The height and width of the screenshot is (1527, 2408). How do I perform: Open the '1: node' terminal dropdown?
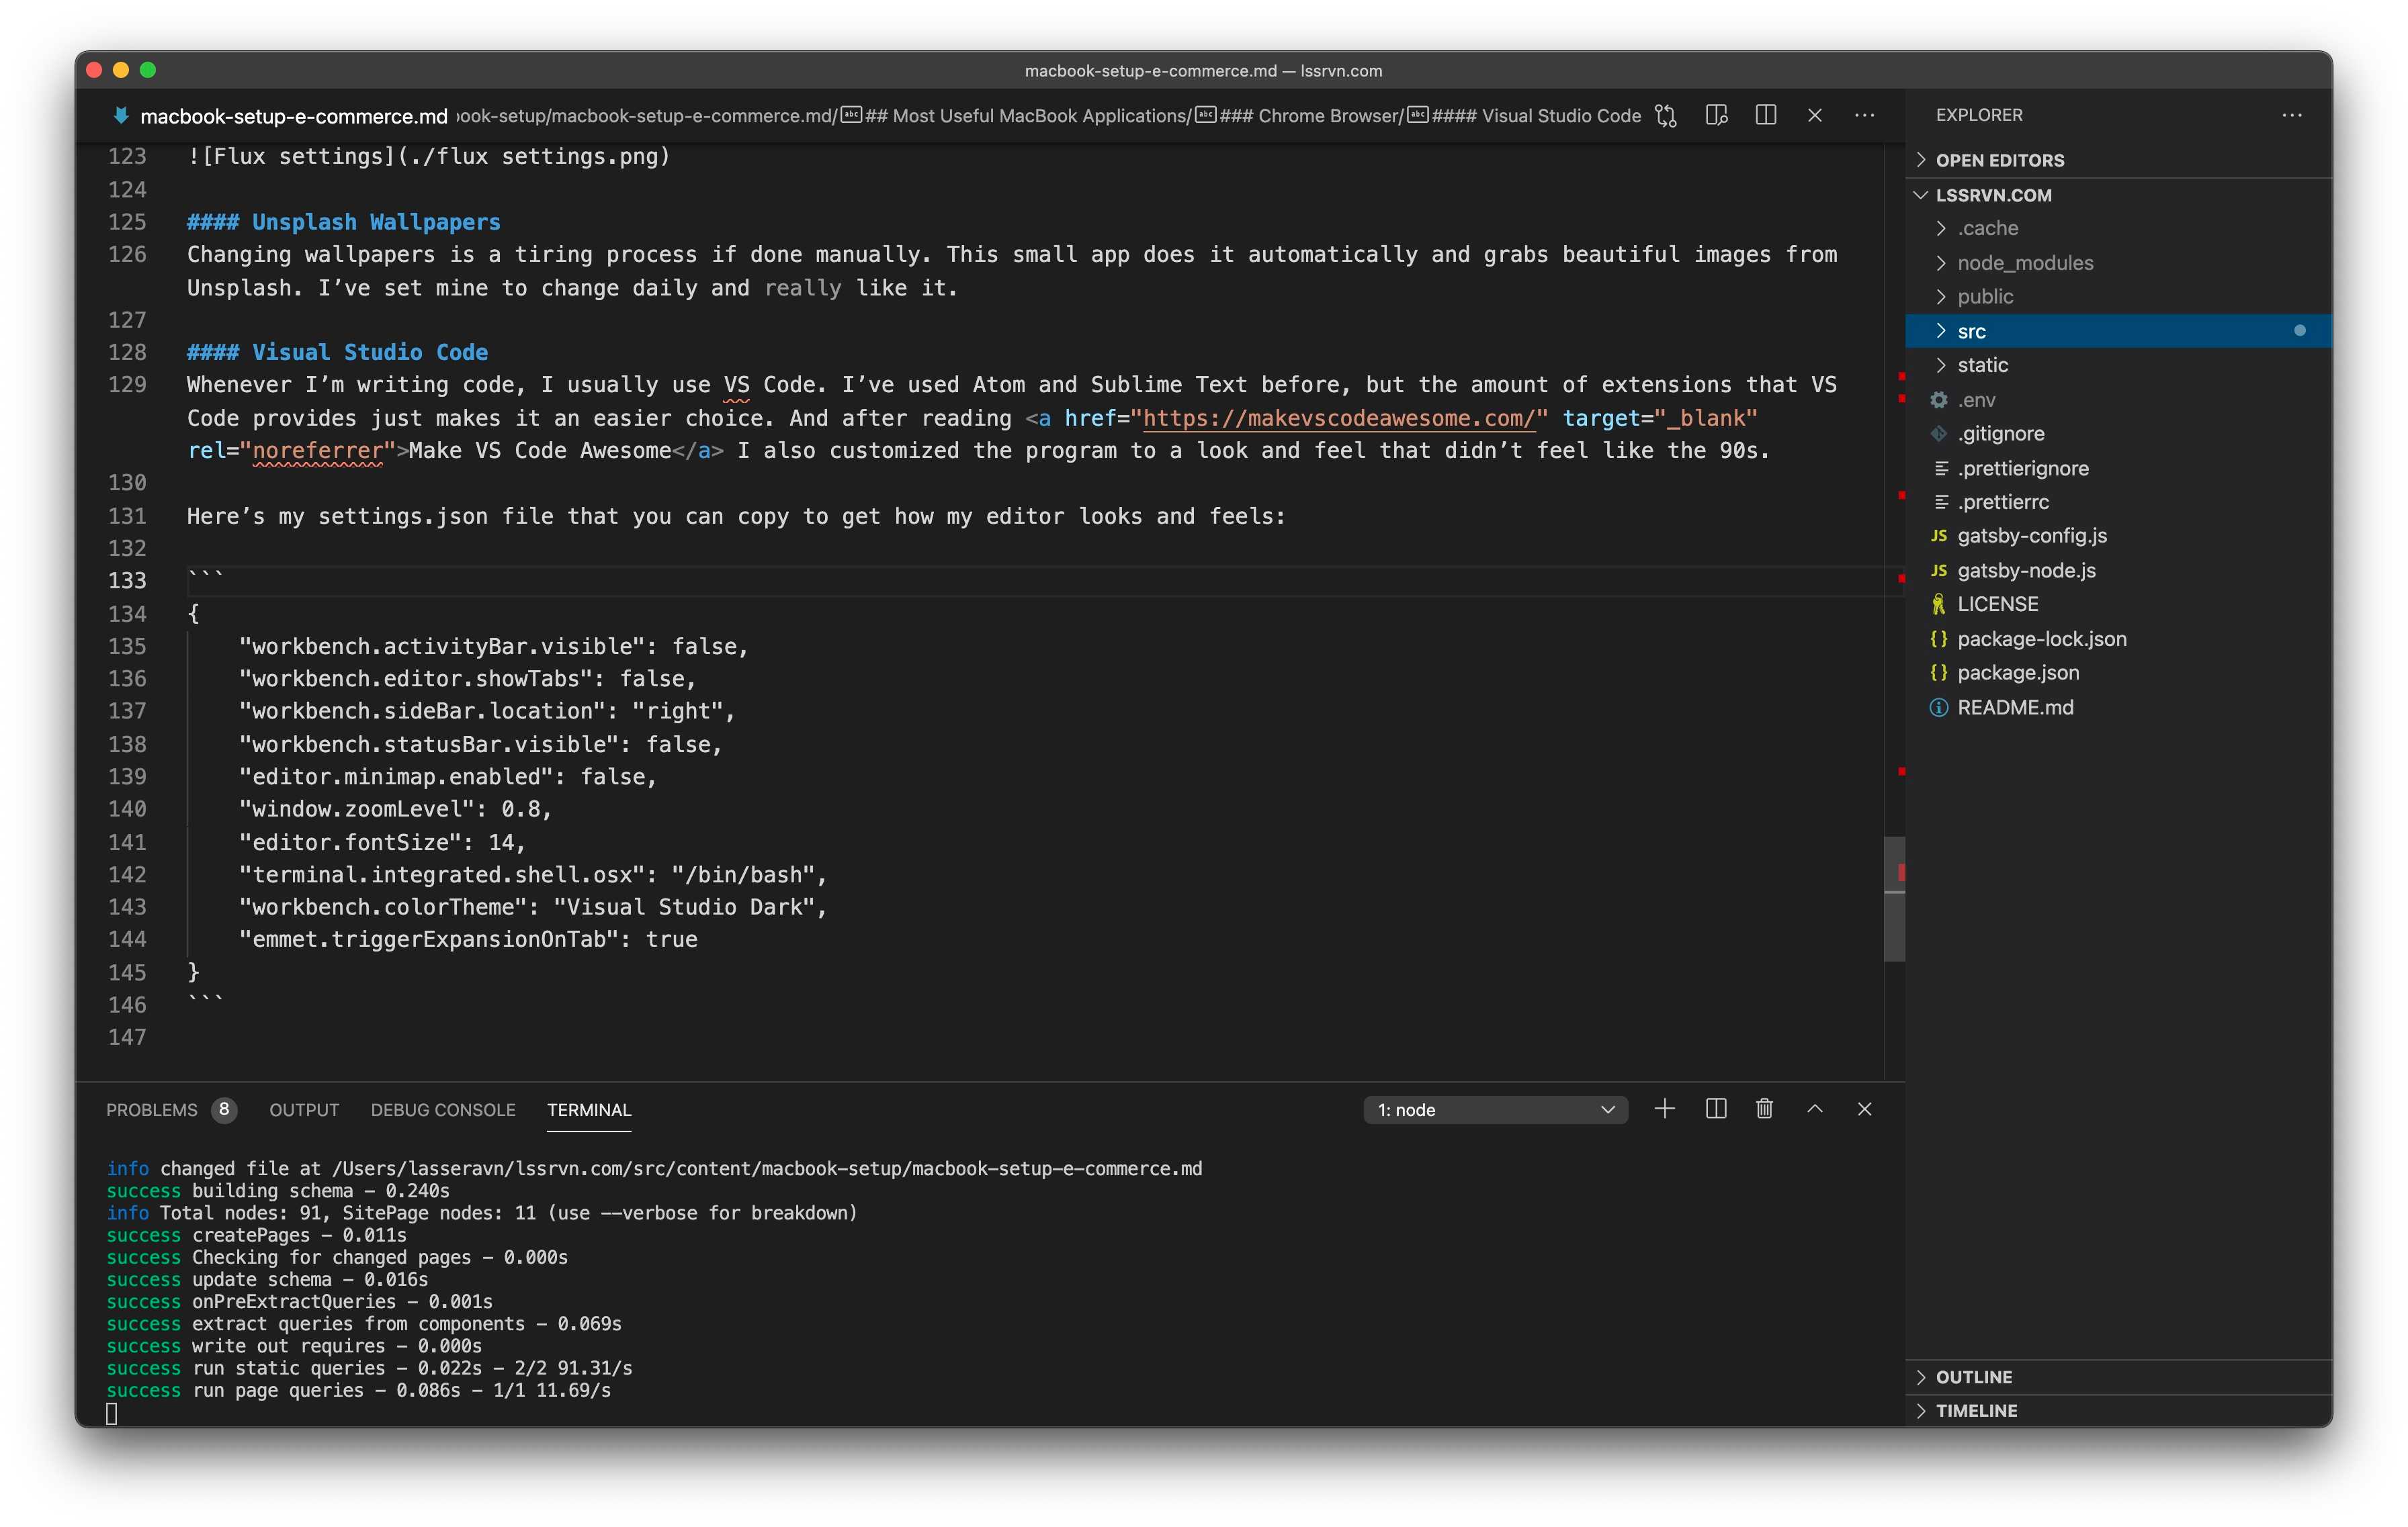pyautogui.click(x=1495, y=1109)
